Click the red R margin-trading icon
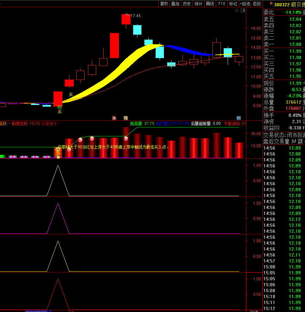This screenshot has width=305, height=312. [271, 3]
